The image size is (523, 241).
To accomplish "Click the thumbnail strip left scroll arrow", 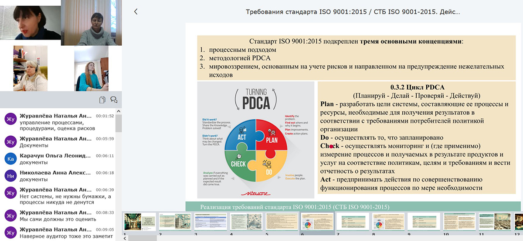I will pyautogui.click(x=126, y=238).
